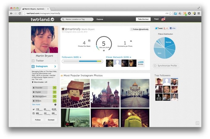Click the waveform extension icon
This screenshot has width=210, height=139.
(x=180, y=13)
